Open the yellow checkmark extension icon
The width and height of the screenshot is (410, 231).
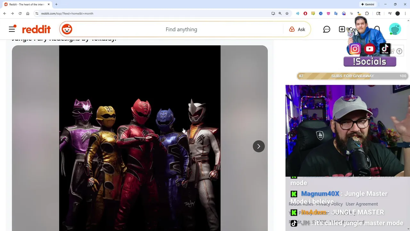coord(313,13)
